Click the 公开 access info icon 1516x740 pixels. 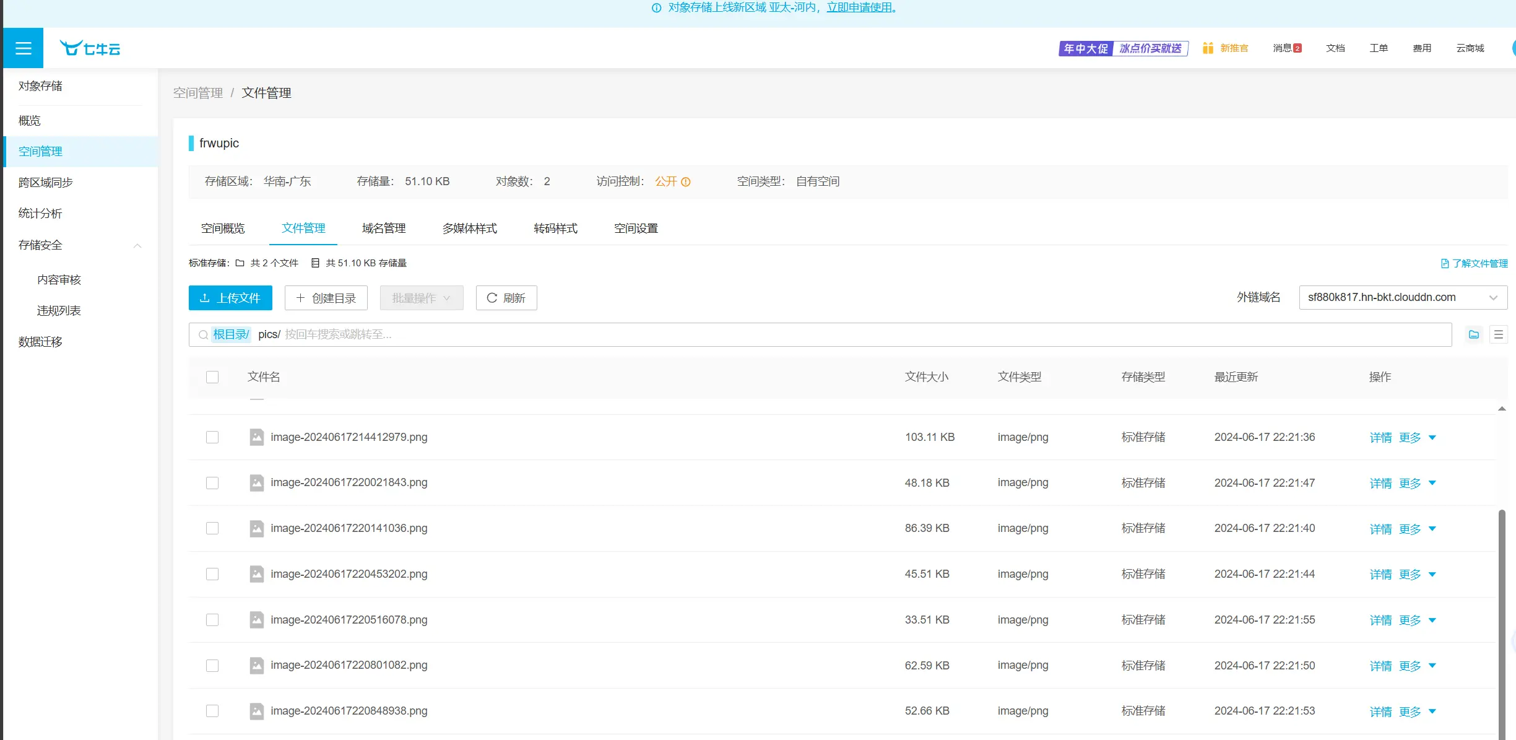[x=686, y=182]
